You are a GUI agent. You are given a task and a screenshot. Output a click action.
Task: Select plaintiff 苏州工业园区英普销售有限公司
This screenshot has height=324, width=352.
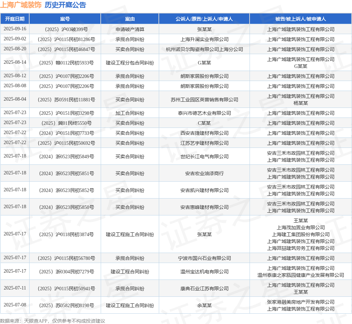click(x=204, y=100)
